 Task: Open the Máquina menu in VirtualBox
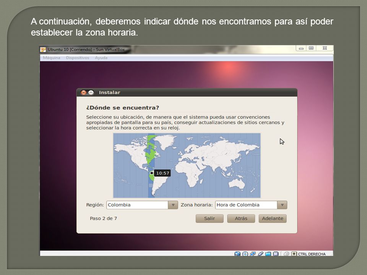[x=52, y=58]
